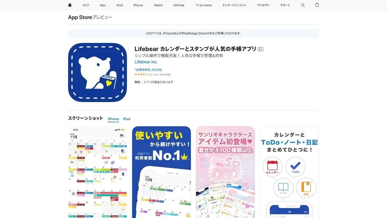
Task: Open the Watch menu item
Action: click(x=158, y=5)
